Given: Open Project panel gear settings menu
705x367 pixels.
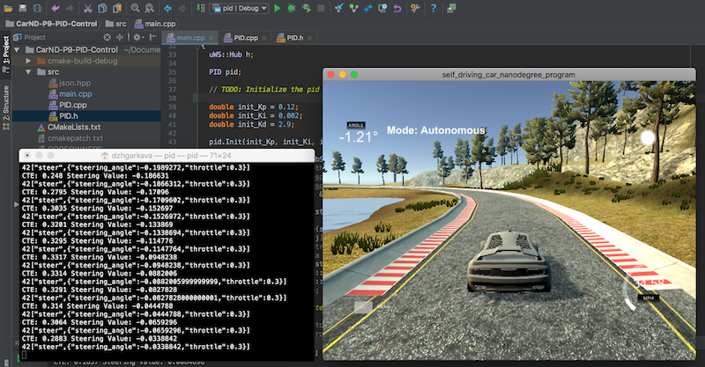Looking at the screenshot, I should click(137, 37).
